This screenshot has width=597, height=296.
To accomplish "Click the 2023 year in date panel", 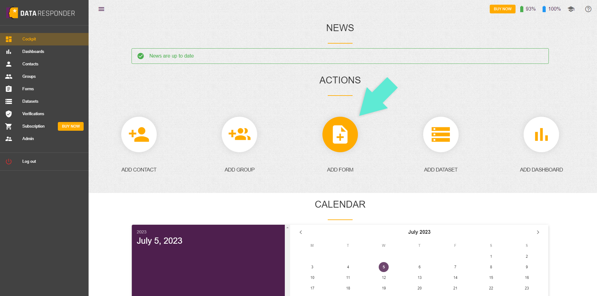I will [x=141, y=232].
